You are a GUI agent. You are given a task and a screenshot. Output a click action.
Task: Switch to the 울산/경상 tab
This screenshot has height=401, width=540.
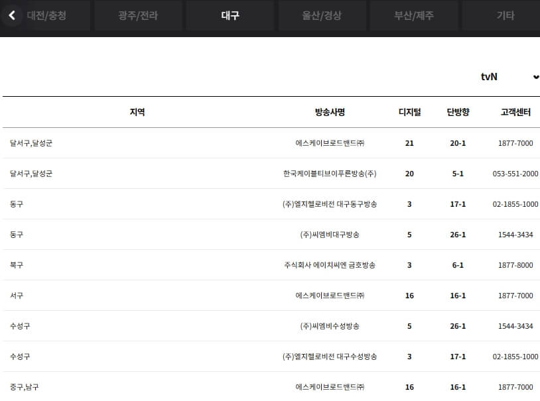pos(322,15)
